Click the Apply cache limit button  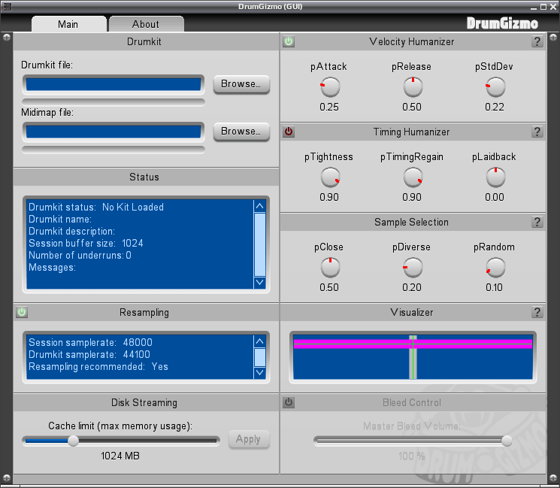[x=249, y=439]
